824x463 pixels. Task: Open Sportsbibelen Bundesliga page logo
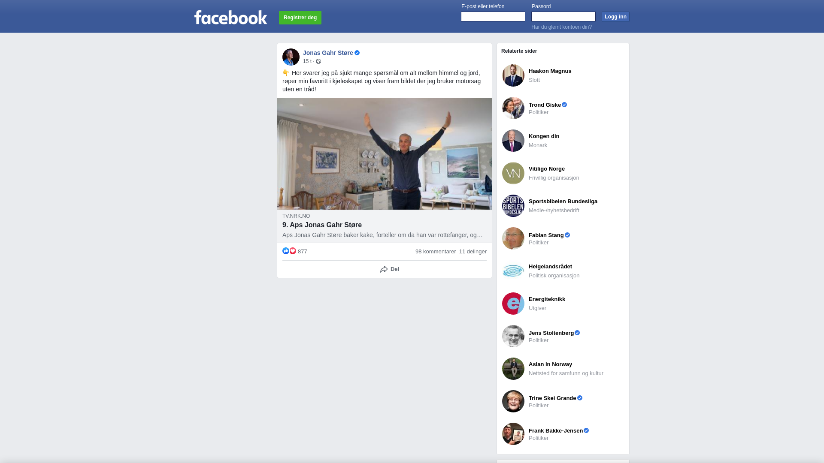tap(513, 206)
